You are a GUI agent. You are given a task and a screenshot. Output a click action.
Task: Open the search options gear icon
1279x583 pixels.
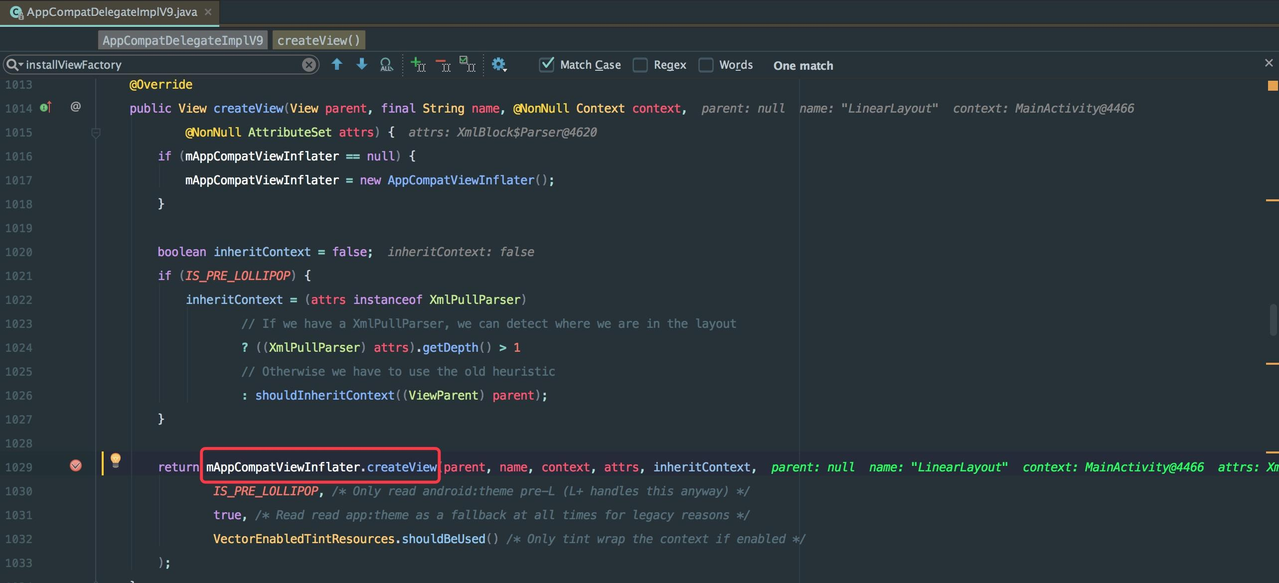pos(498,64)
